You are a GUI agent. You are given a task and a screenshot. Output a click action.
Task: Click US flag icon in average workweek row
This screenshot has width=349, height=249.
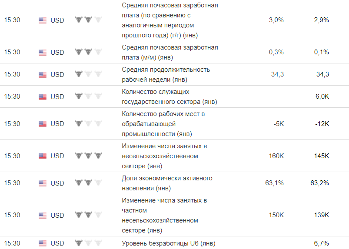(42, 74)
